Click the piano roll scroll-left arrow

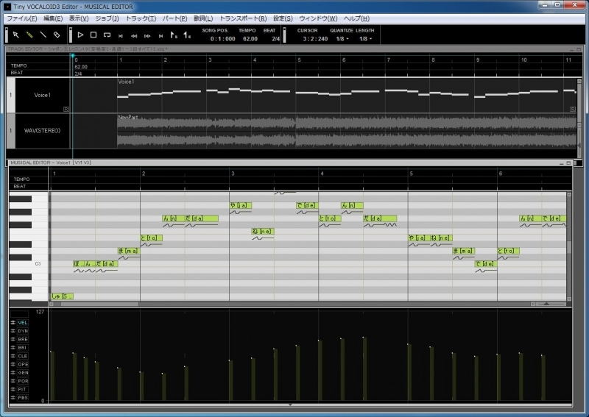pyautogui.click(x=52, y=304)
